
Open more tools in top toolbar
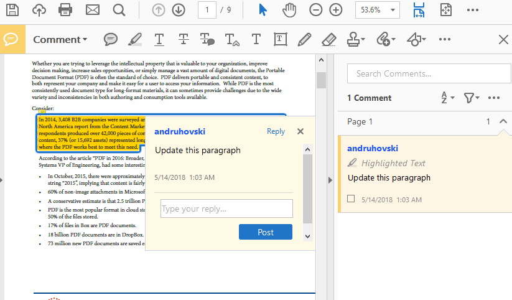tap(473, 10)
